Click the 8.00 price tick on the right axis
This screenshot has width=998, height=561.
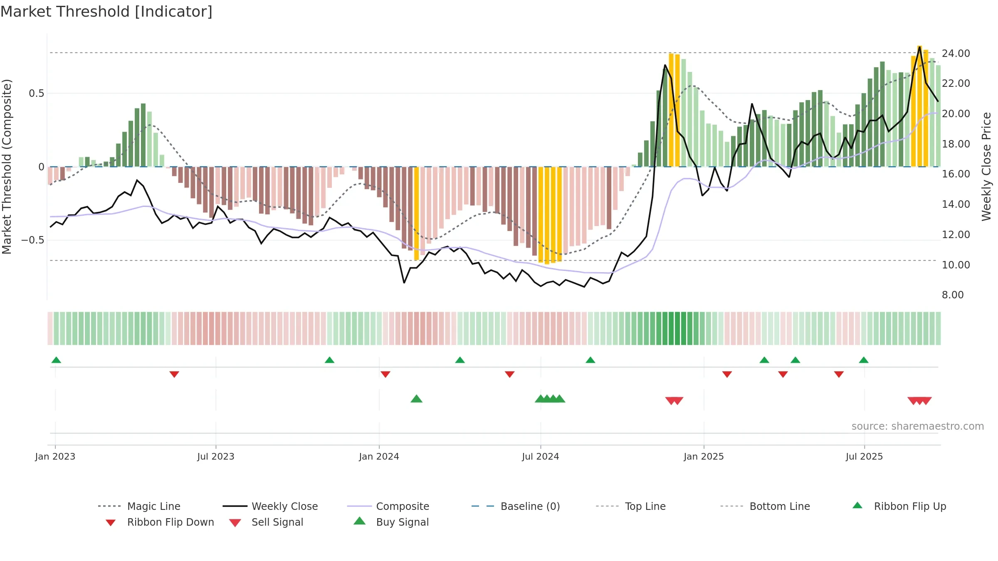pyautogui.click(x=953, y=295)
